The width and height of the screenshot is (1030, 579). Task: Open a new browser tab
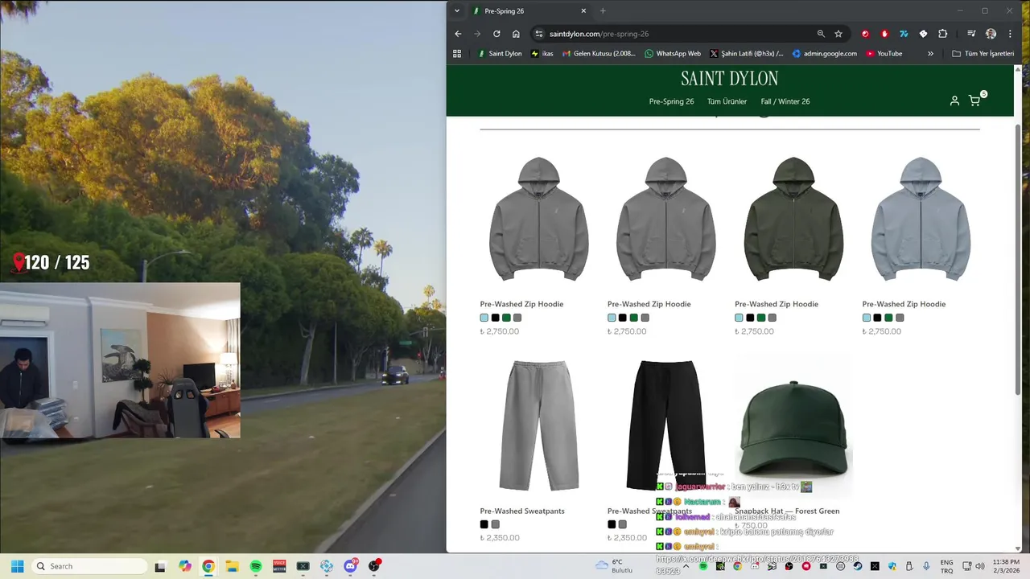[x=603, y=11]
